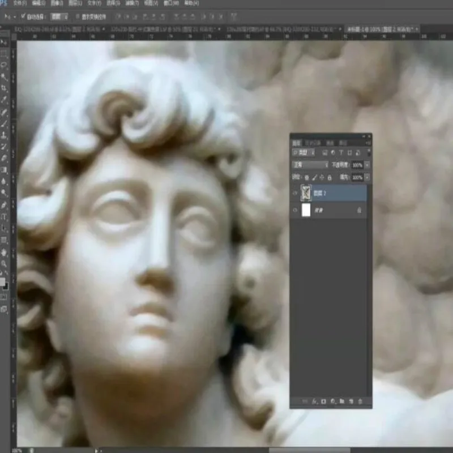453x453 pixels.
Task: Click the delete layer trash icon
Action: click(x=360, y=401)
